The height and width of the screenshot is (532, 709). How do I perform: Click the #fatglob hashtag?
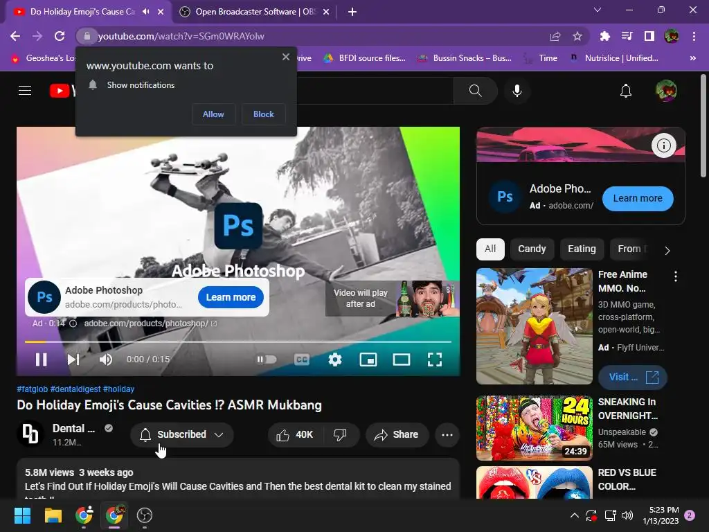[x=32, y=389]
